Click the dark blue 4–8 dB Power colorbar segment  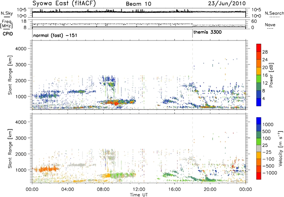259,94
